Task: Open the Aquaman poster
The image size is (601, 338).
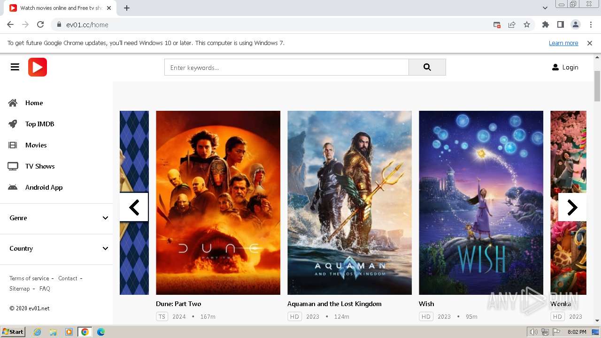Action: pyautogui.click(x=350, y=203)
